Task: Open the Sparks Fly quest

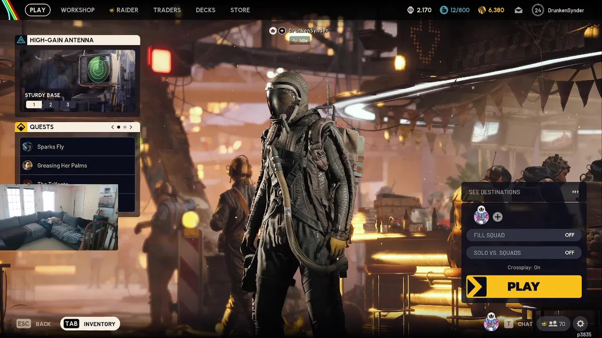Action: pos(78,146)
